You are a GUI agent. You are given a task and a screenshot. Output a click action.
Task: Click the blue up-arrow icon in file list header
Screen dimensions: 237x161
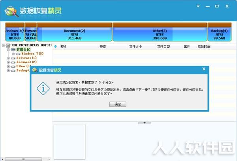point(55,46)
